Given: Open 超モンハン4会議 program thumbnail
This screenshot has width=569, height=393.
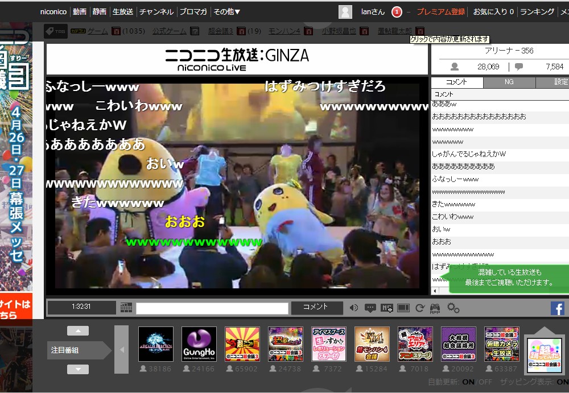Looking at the screenshot, I should (x=372, y=344).
